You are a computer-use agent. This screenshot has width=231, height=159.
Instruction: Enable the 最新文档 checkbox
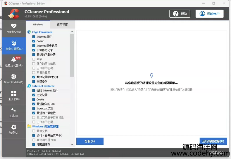click(x=34, y=131)
